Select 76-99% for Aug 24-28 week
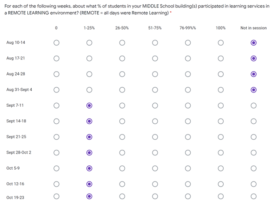Viewport: 271px width, 204px height. click(188, 74)
